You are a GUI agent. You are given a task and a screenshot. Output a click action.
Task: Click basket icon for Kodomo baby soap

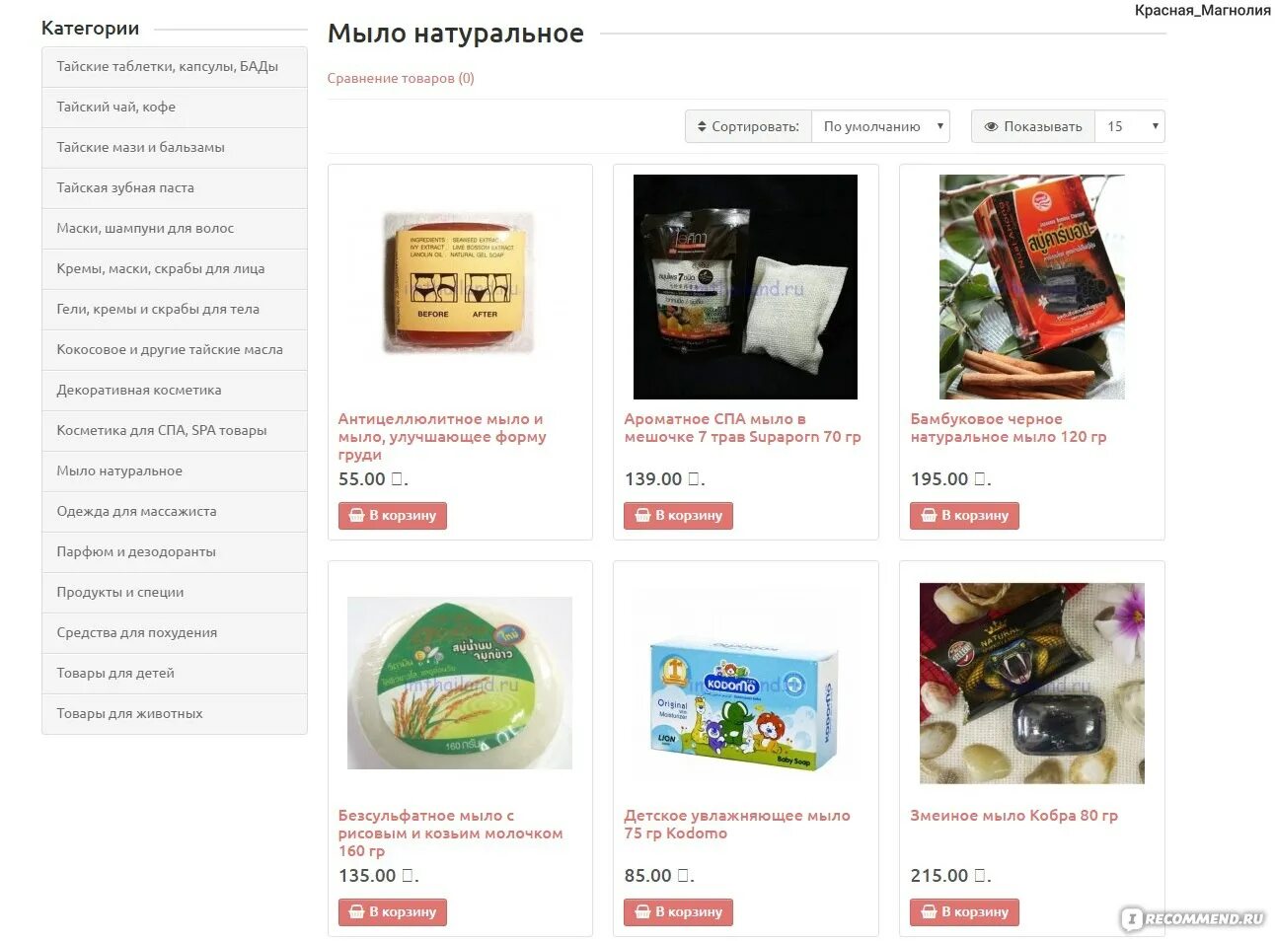click(642, 911)
